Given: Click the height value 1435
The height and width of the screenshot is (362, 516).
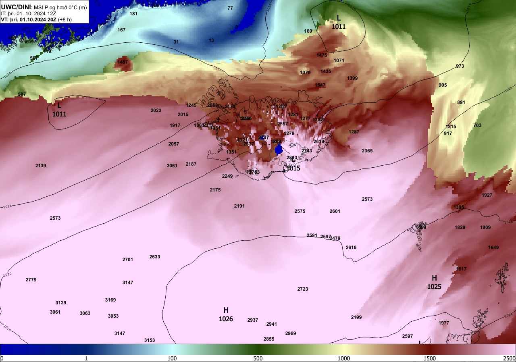Looking at the screenshot, I should pos(326,71).
